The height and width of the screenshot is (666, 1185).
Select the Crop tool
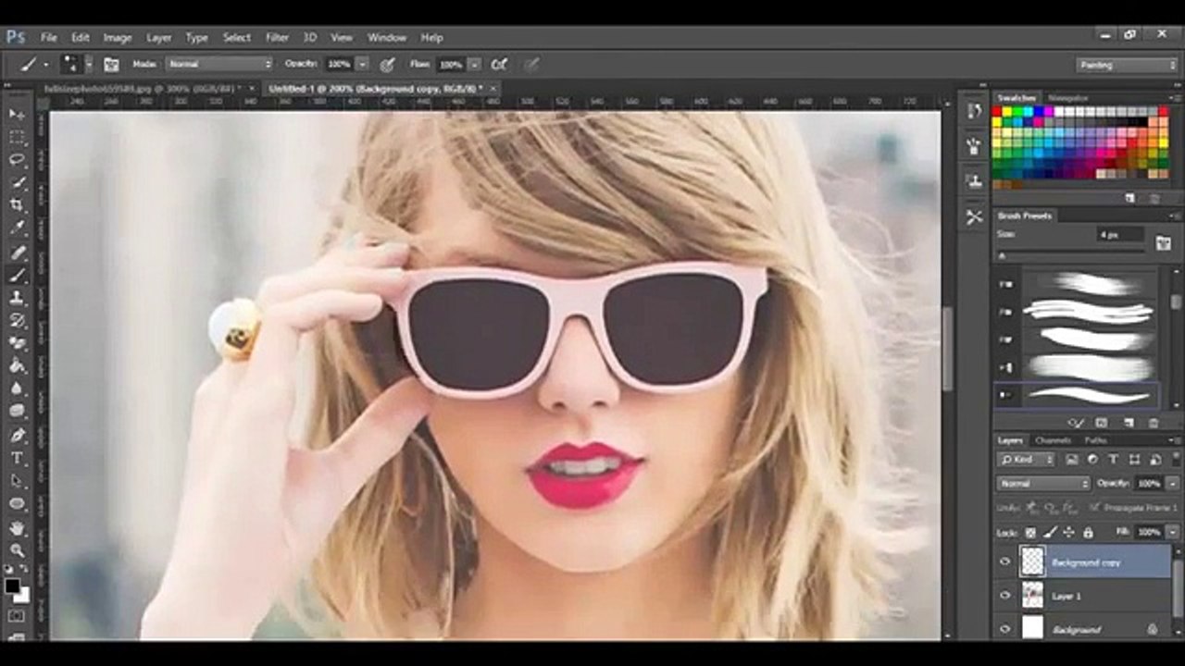(x=17, y=205)
